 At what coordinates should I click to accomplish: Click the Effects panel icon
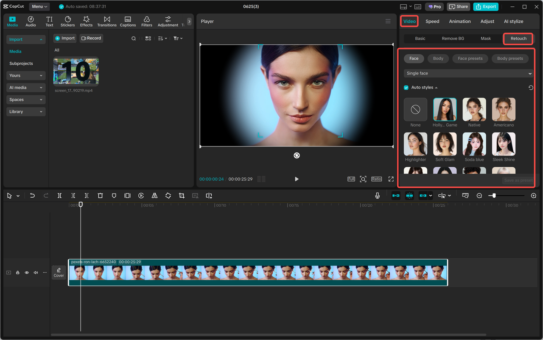[x=86, y=21]
